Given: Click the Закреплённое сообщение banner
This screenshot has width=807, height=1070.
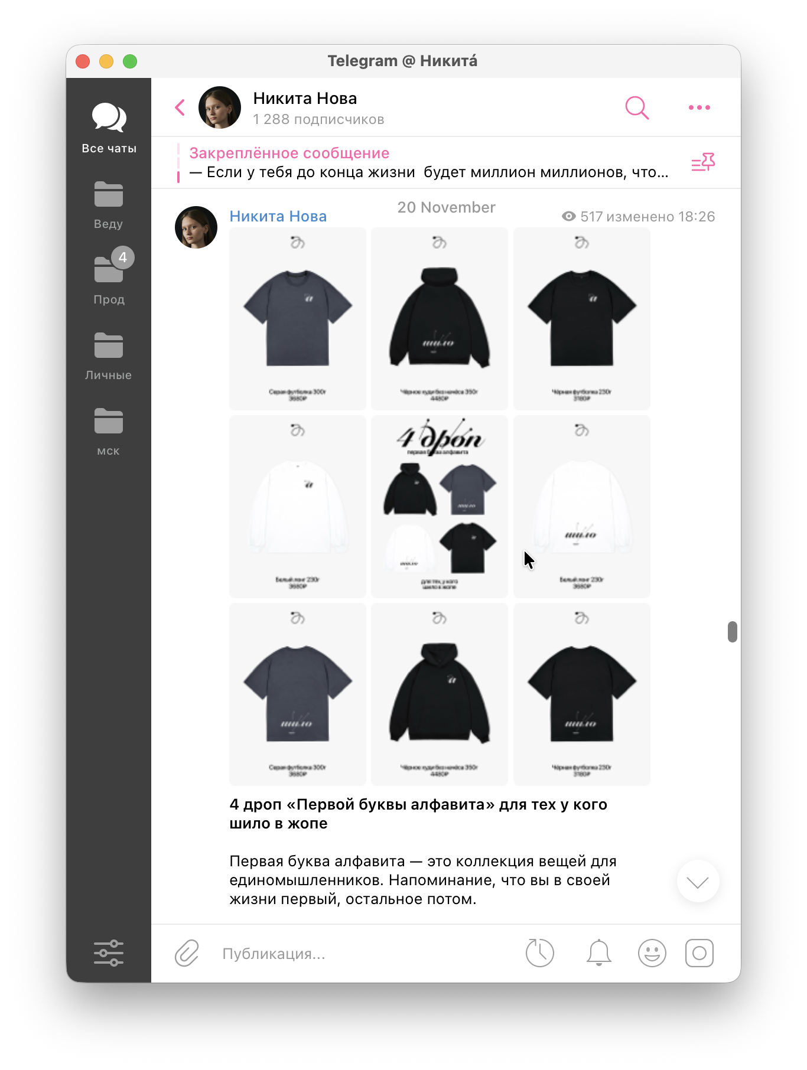Looking at the screenshot, I should (429, 162).
